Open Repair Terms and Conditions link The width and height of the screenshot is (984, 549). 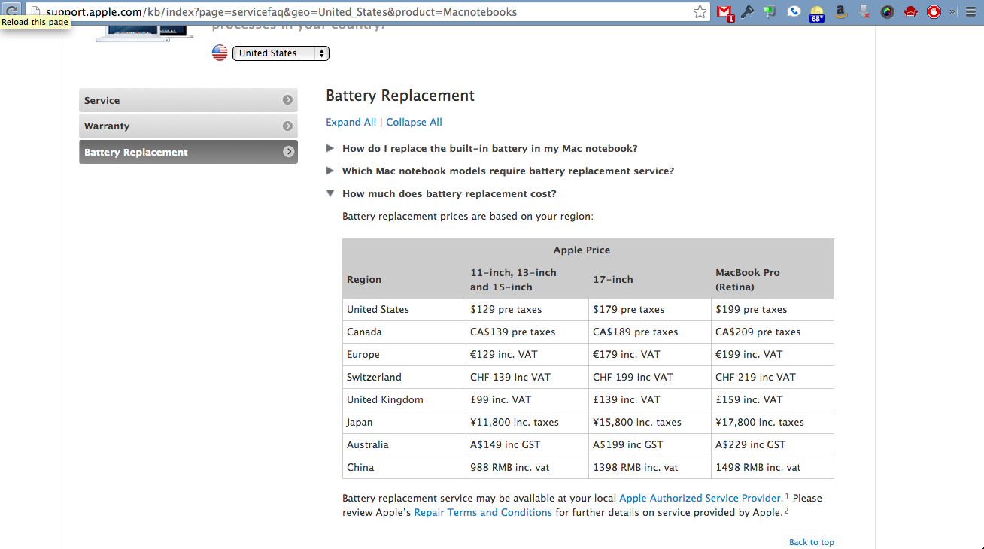pyautogui.click(x=483, y=512)
